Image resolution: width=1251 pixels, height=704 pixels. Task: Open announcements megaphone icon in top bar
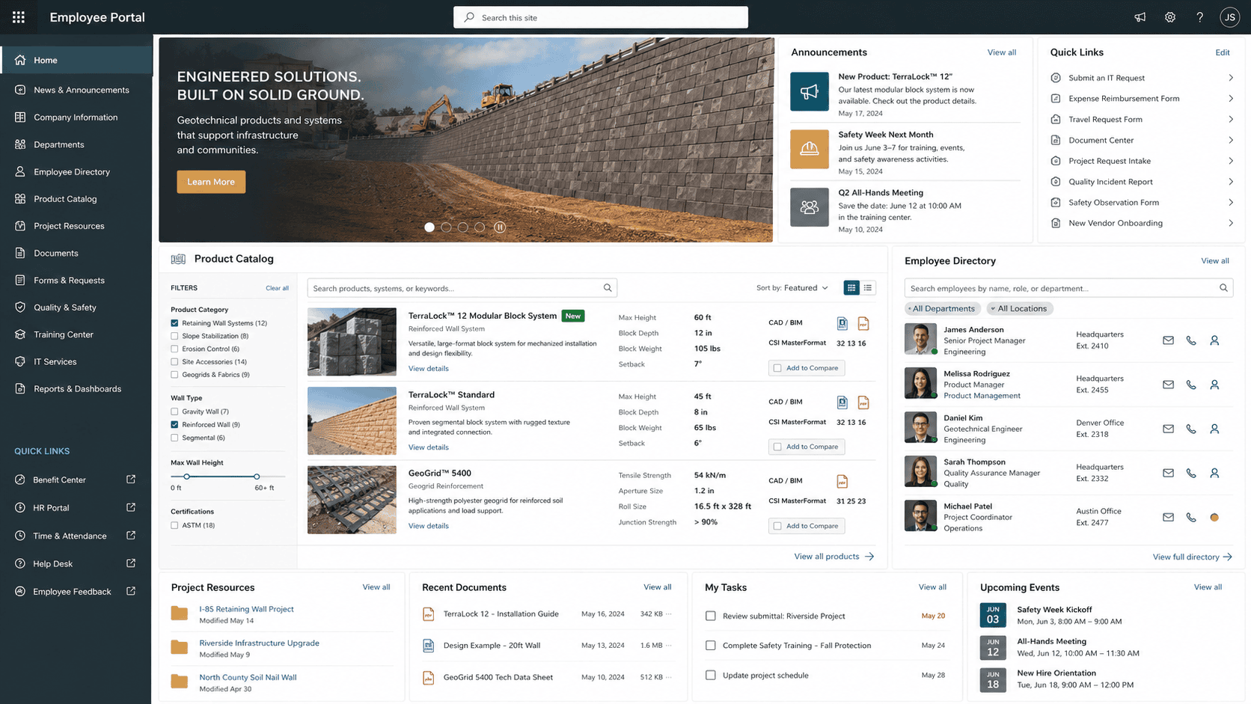pyautogui.click(x=1140, y=17)
